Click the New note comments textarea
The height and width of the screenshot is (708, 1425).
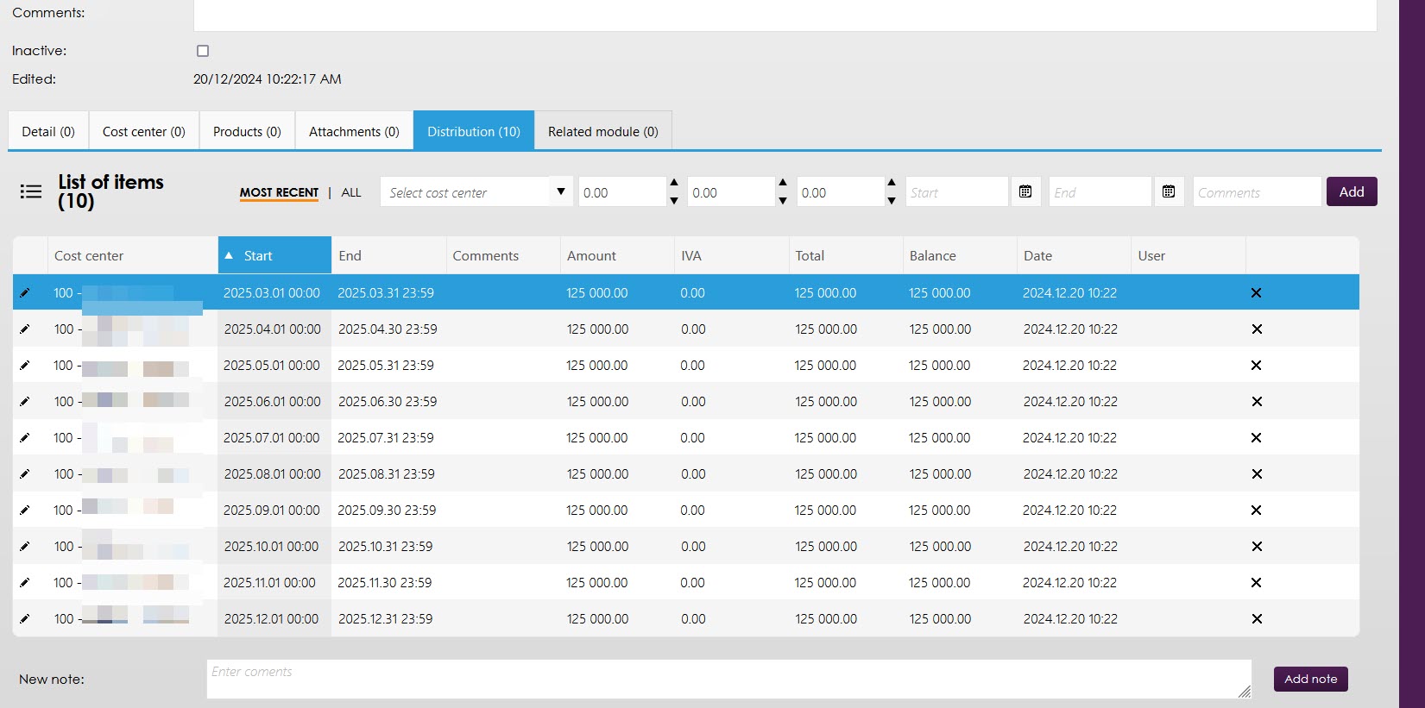[x=728, y=679]
